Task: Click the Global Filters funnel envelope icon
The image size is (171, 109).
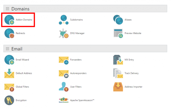Action: point(9,87)
